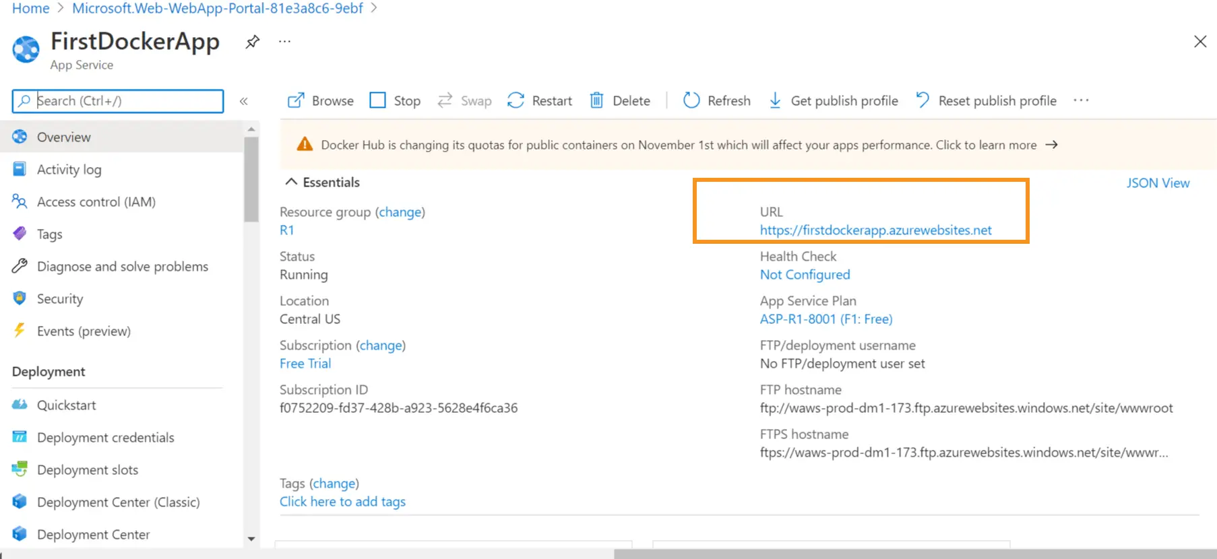Open Free Trial subscription link

305,363
